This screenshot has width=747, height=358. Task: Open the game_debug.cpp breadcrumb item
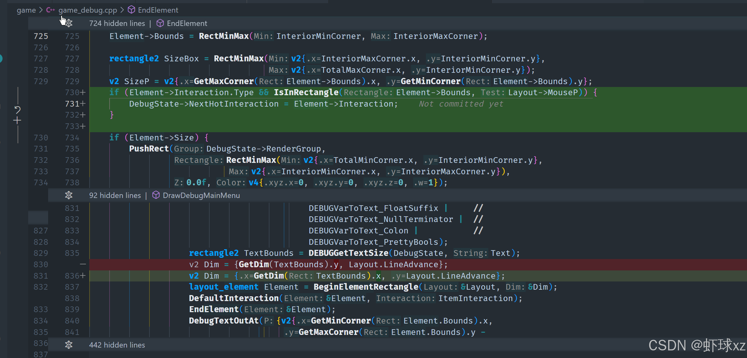tap(88, 10)
